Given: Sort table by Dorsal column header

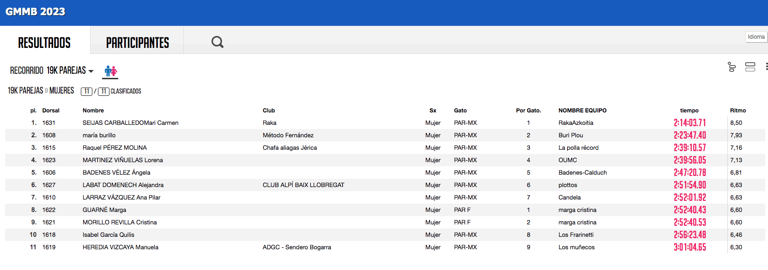Looking at the screenshot, I should point(51,111).
